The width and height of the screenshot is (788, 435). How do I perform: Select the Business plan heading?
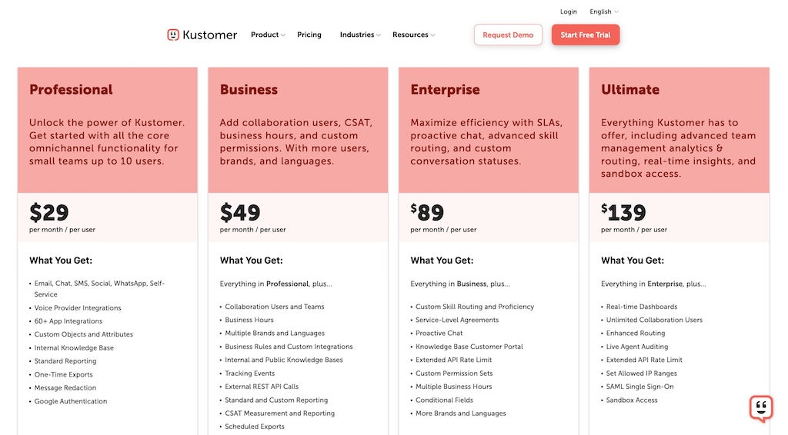[249, 90]
